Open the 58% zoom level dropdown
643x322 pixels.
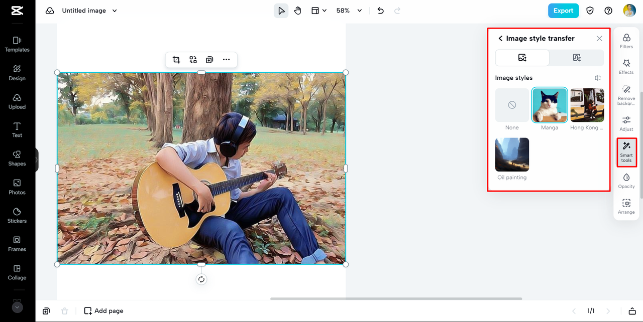[349, 11]
